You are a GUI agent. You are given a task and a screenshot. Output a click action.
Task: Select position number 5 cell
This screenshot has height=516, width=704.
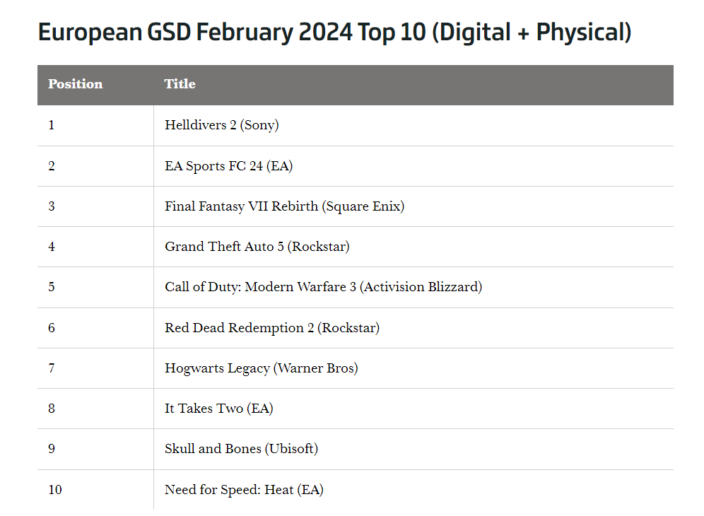tap(52, 287)
